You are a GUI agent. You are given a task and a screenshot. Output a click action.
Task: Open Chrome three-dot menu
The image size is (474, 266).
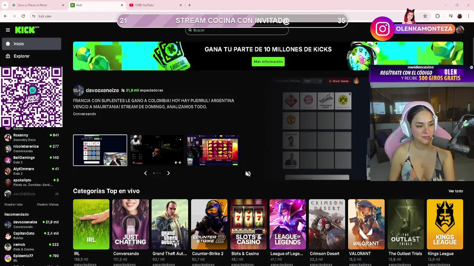click(x=468, y=16)
